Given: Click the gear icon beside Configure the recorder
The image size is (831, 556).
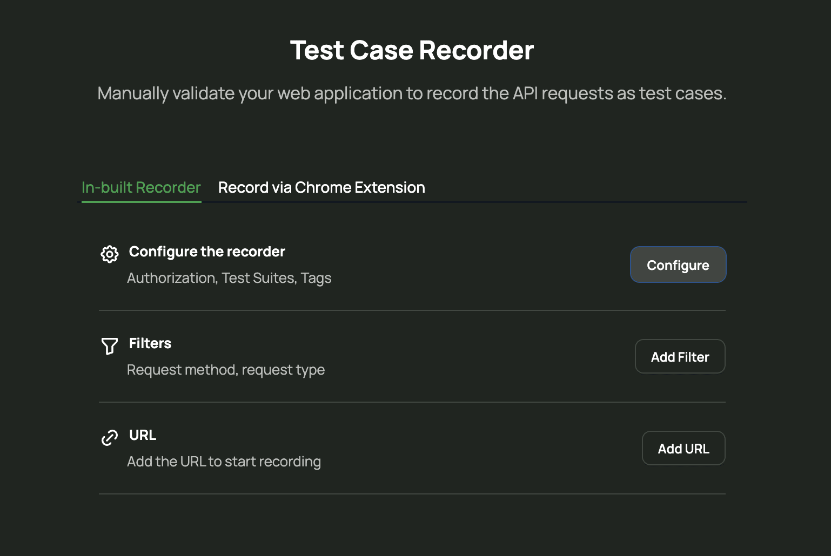Looking at the screenshot, I should [110, 254].
